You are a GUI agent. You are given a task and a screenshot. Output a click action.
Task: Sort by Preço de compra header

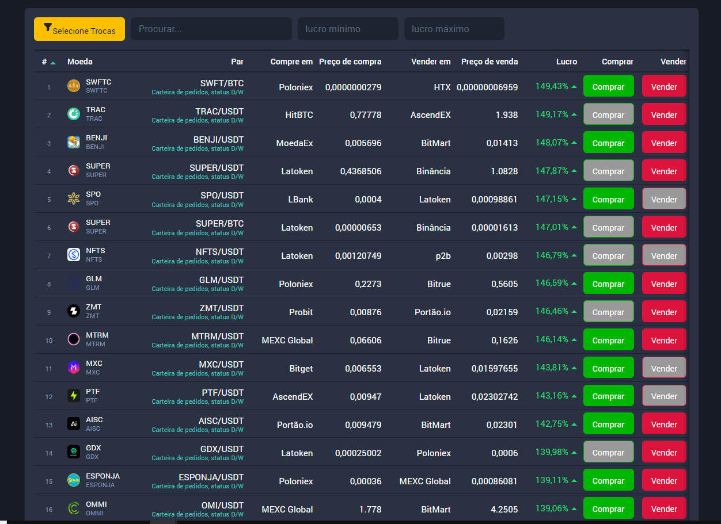350,62
